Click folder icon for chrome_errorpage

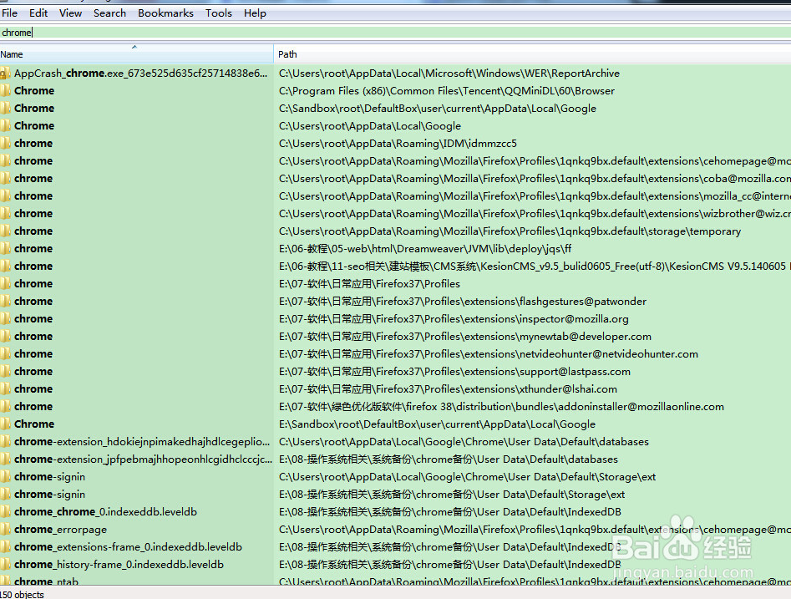pyautogui.click(x=5, y=530)
